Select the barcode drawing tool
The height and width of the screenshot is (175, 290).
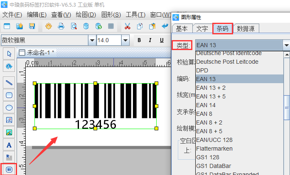pos(9,169)
